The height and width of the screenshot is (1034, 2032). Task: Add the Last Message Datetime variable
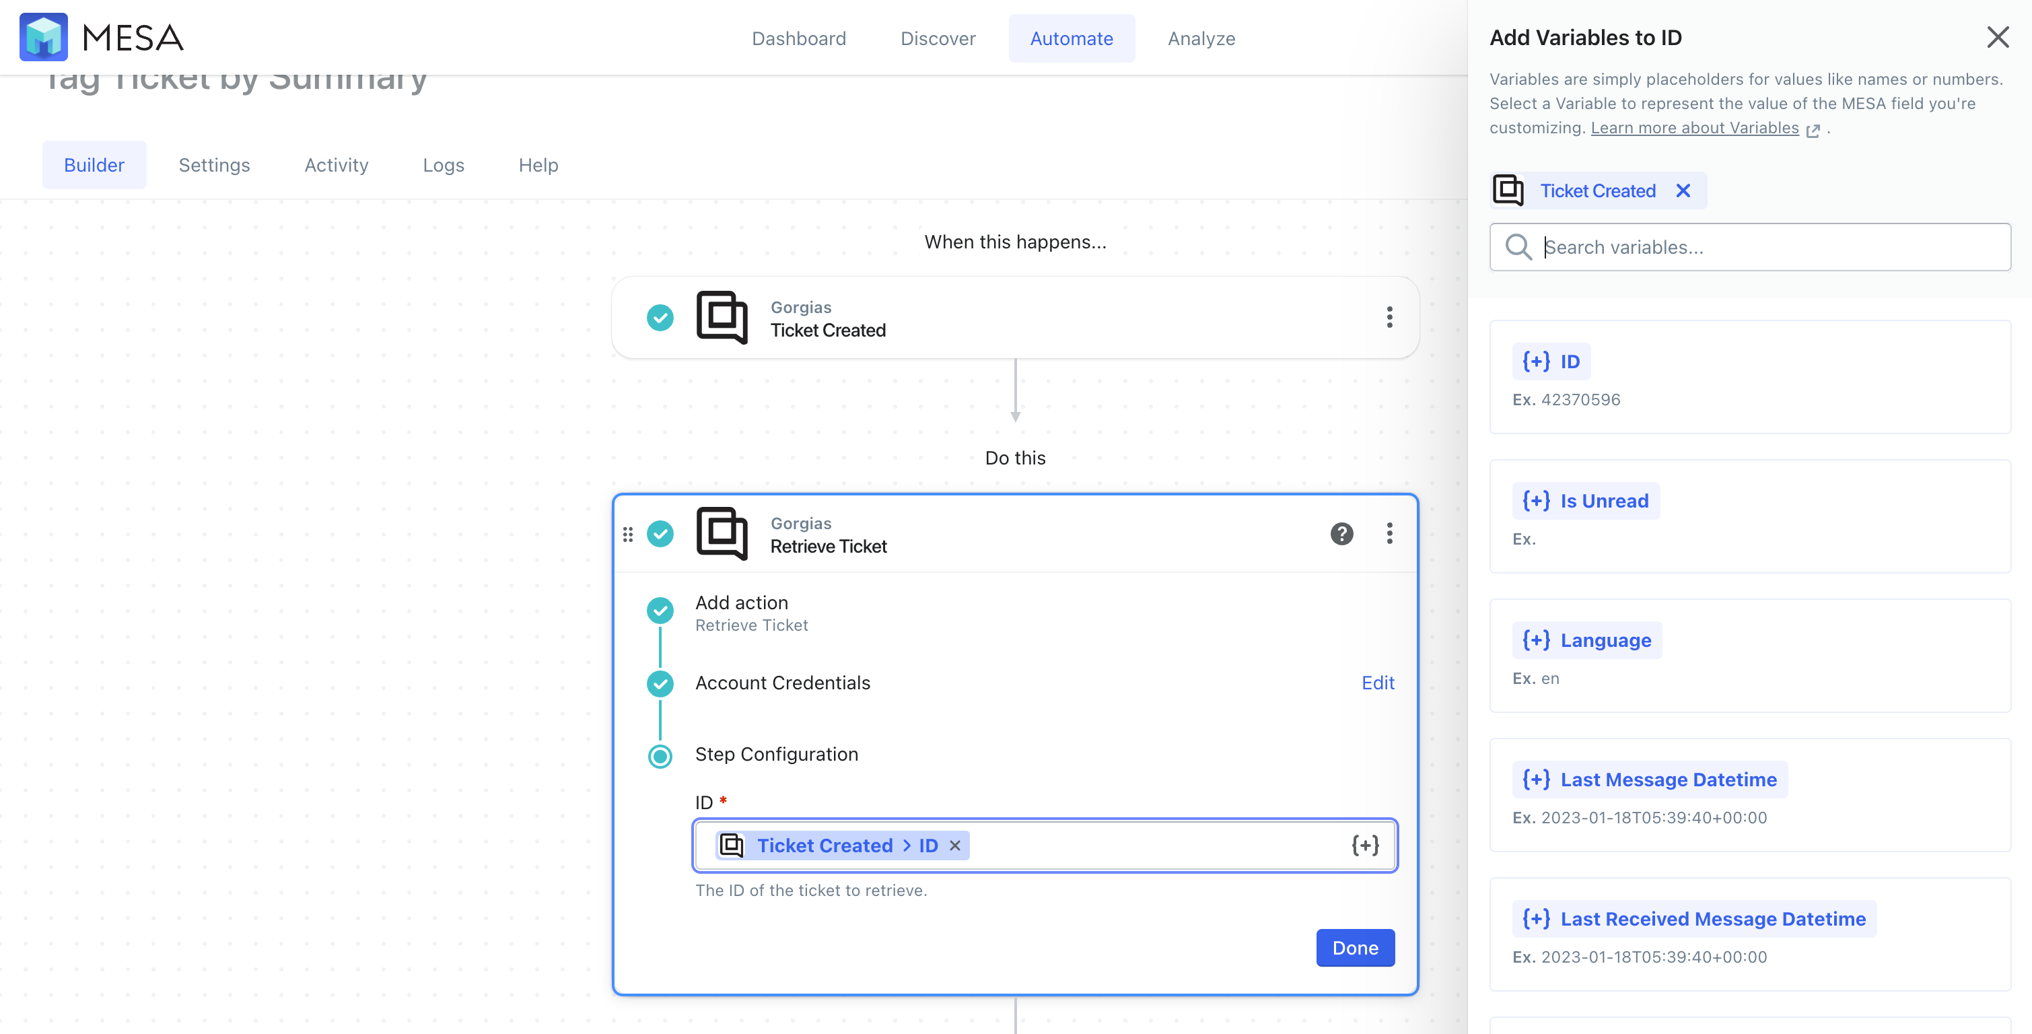pos(1650,780)
